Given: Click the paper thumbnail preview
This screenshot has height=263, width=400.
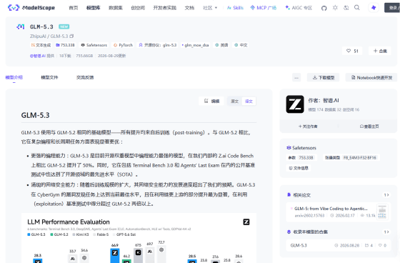Looking at the screenshot, I should tap(382, 212).
